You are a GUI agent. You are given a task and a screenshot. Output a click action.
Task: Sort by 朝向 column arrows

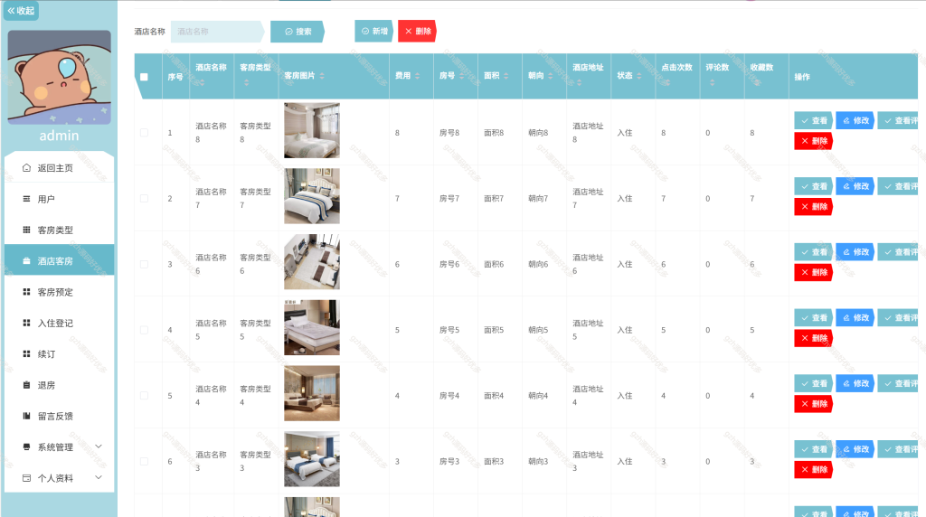pos(551,76)
